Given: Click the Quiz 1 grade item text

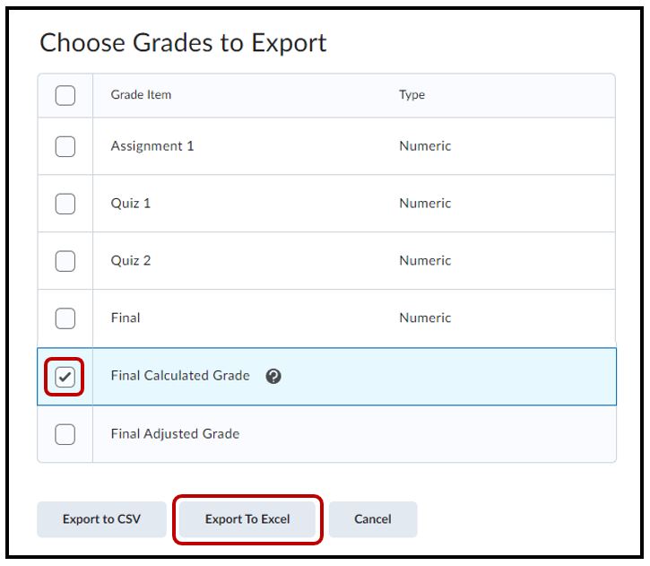Looking at the screenshot, I should point(131,204).
